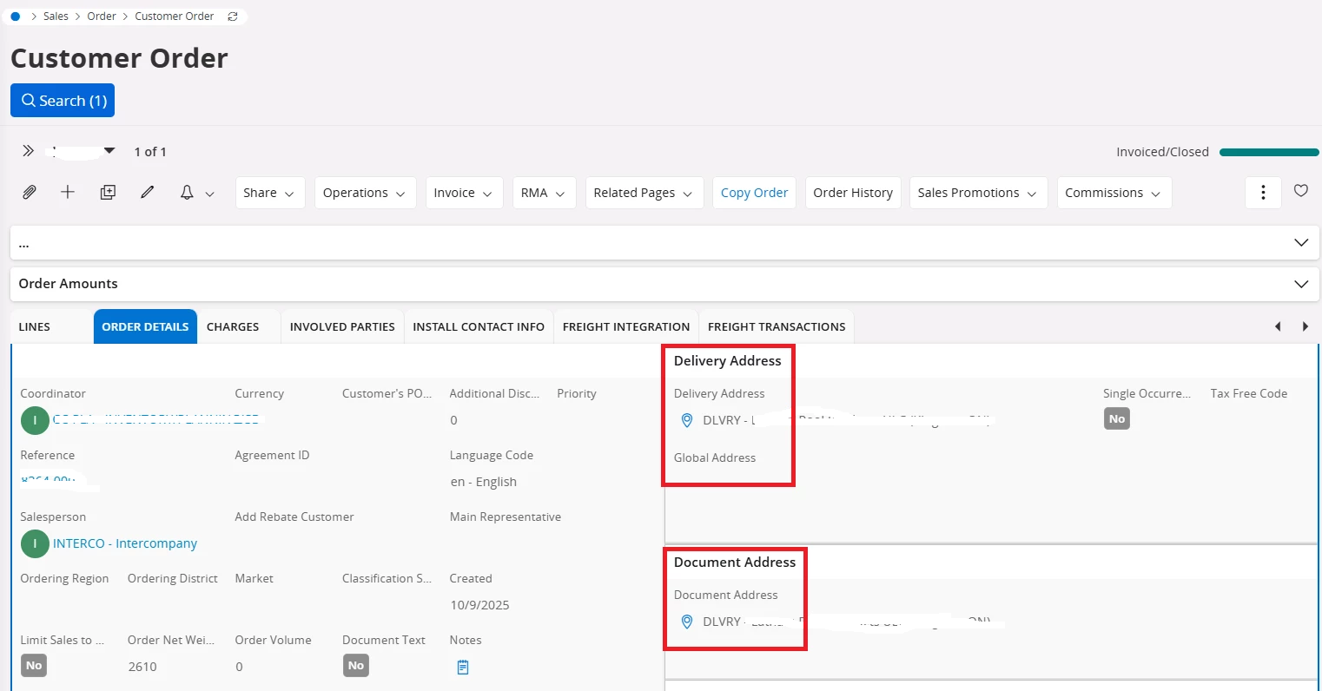Open the FREIGHT INTEGRATION tab

626,326
